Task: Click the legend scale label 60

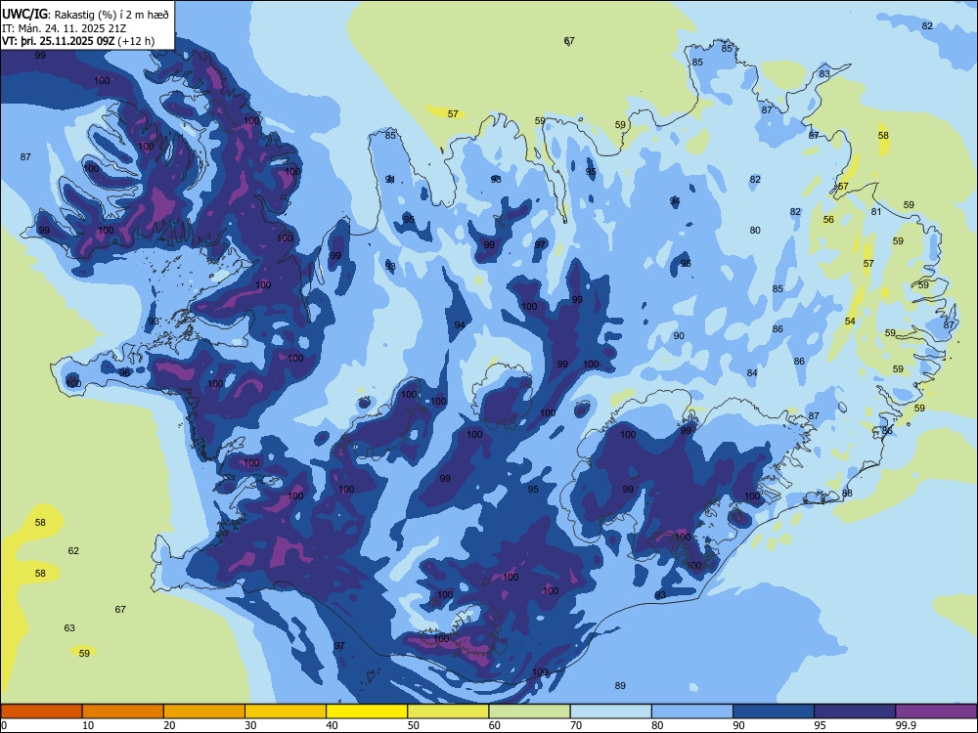Action: [495, 725]
